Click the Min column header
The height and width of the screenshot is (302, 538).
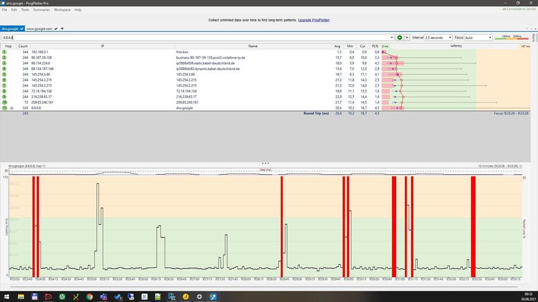(350, 46)
